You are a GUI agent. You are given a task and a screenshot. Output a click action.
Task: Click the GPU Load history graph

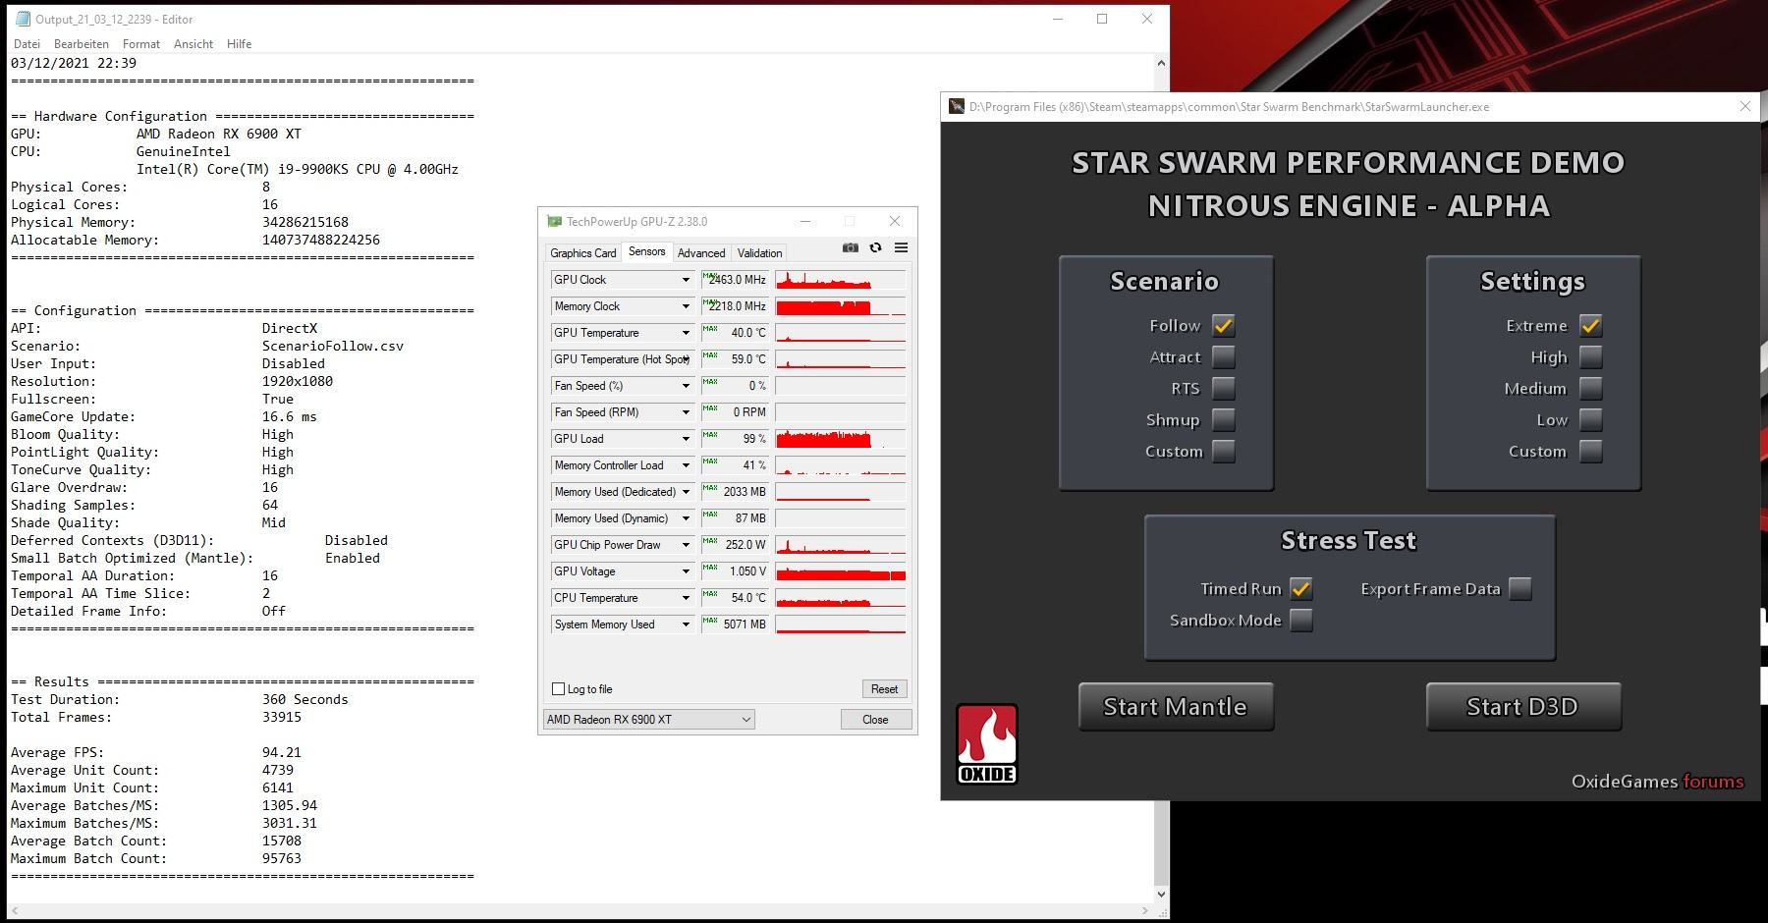coord(841,439)
